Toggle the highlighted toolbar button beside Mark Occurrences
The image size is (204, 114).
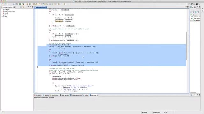tap(46, 4)
